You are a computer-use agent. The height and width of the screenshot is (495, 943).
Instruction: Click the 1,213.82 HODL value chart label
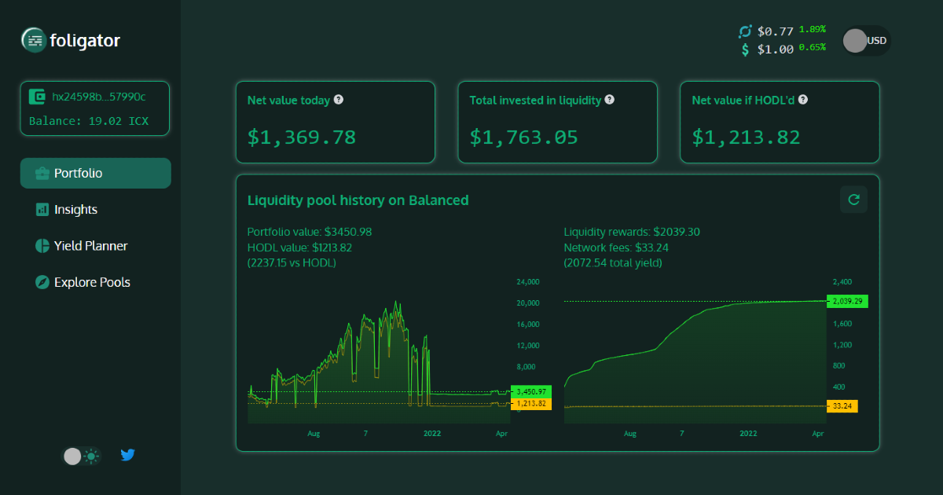click(x=531, y=404)
